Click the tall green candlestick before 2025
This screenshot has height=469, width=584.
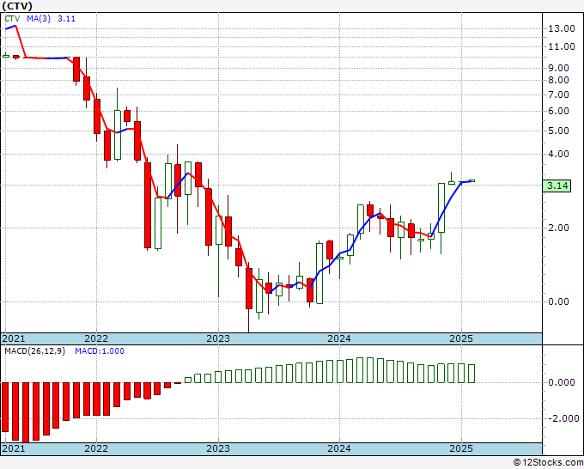click(x=441, y=208)
